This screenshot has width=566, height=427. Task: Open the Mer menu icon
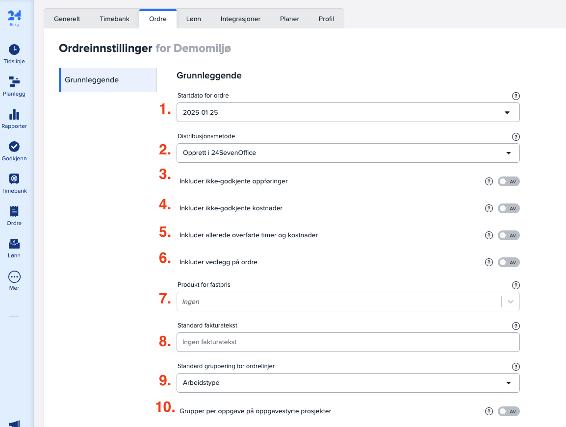[x=14, y=276]
